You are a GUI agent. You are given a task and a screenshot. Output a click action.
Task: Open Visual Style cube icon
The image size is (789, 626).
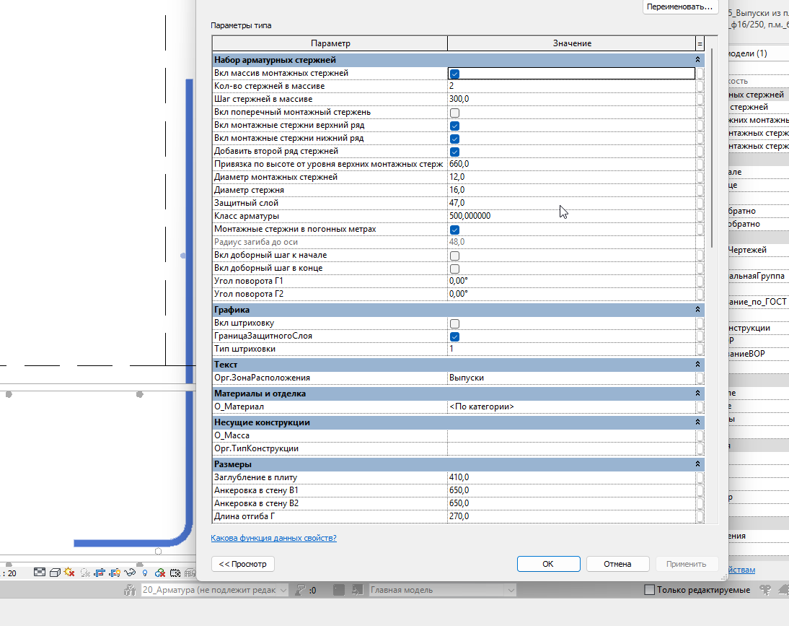55,573
